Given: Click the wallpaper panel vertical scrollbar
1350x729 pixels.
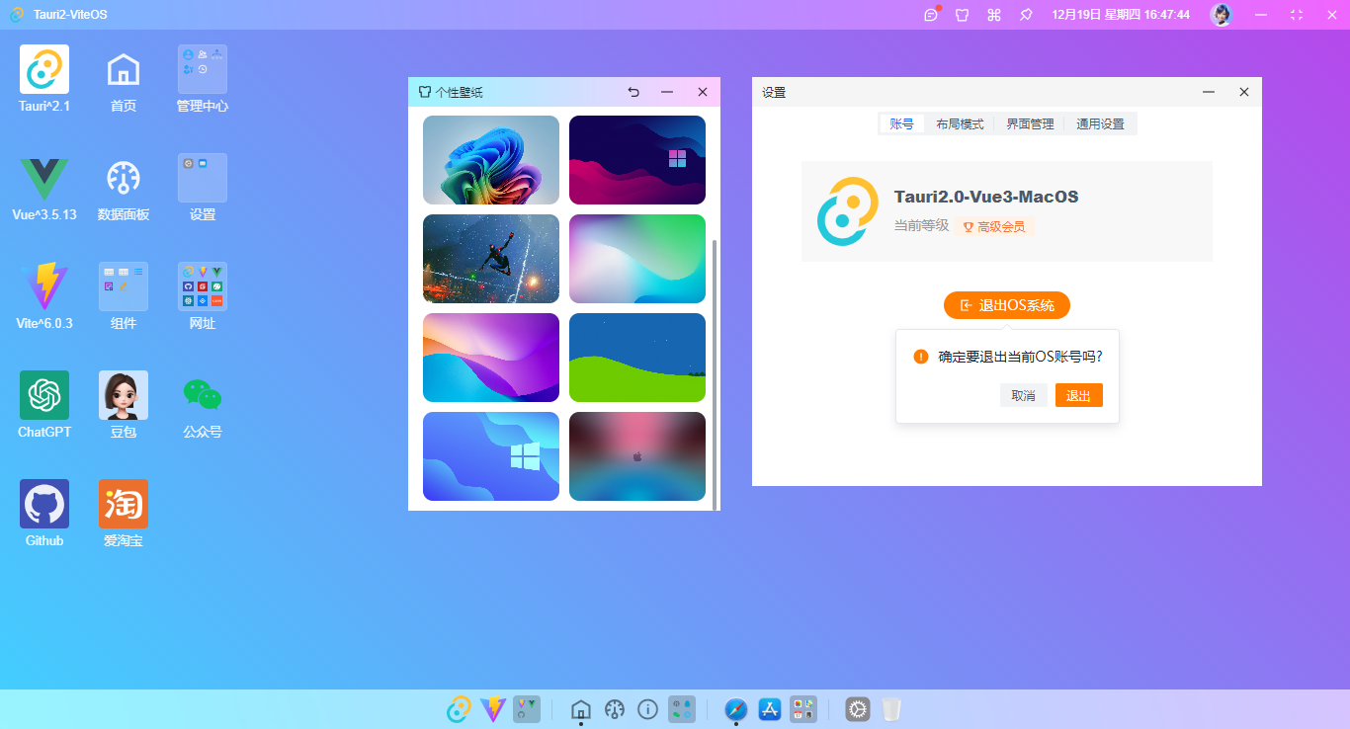Looking at the screenshot, I should 715,373.
